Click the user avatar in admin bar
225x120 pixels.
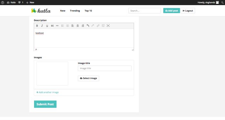click(217, 3)
